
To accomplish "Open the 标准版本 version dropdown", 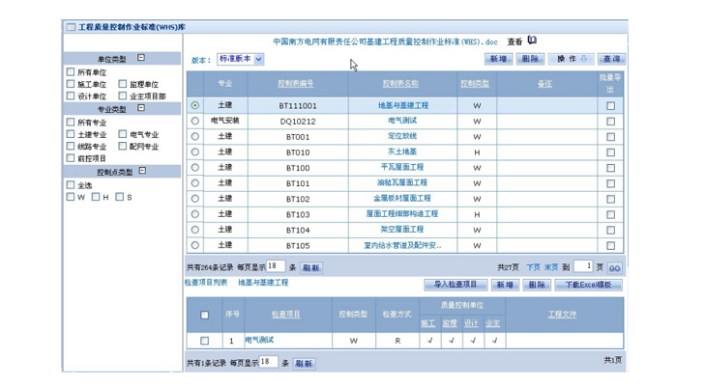I will pyautogui.click(x=240, y=59).
